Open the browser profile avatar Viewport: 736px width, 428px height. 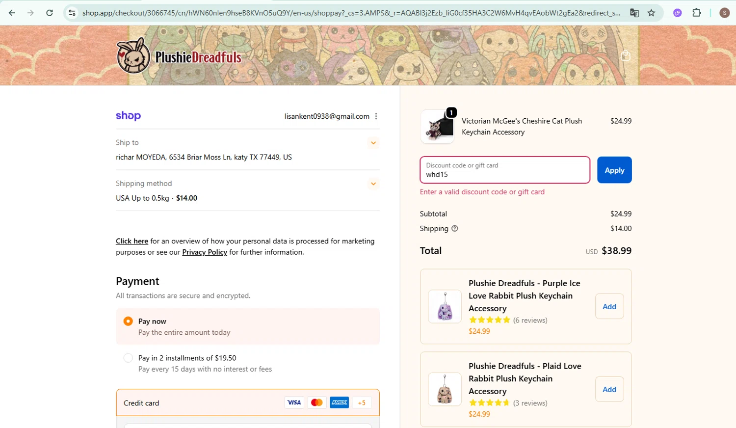coord(724,13)
